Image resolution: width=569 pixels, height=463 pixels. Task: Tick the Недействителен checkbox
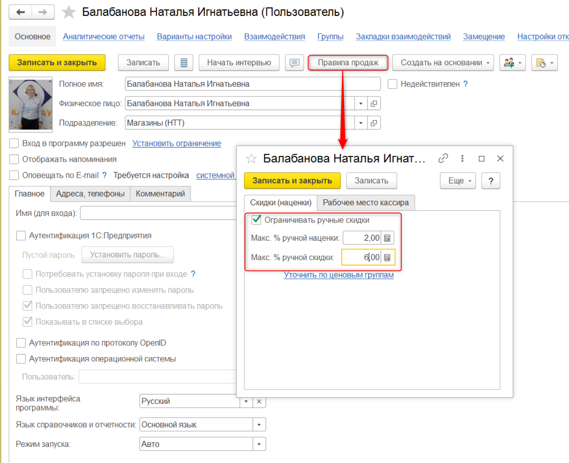pos(392,84)
